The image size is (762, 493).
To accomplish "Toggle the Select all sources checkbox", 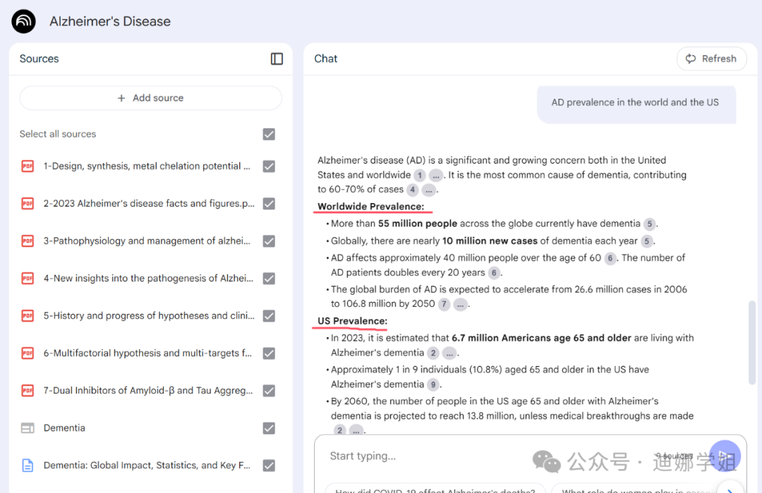I will 269,134.
